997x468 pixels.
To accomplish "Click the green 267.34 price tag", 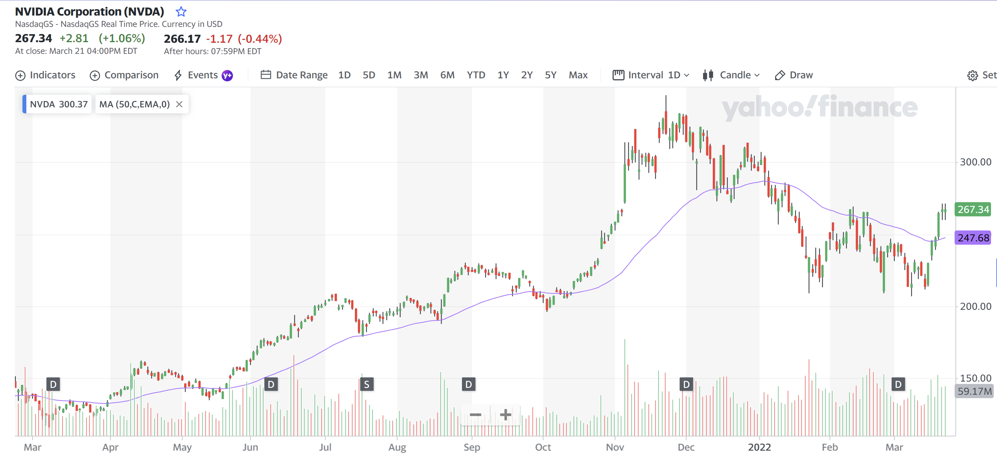I will [x=973, y=209].
